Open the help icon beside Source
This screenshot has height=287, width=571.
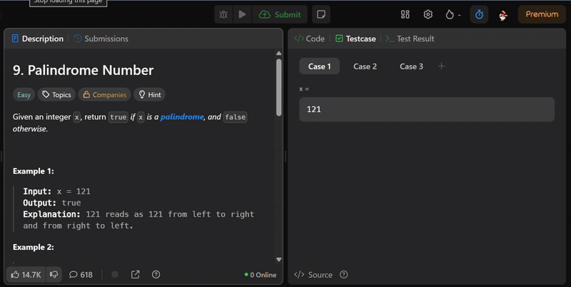(x=344, y=275)
